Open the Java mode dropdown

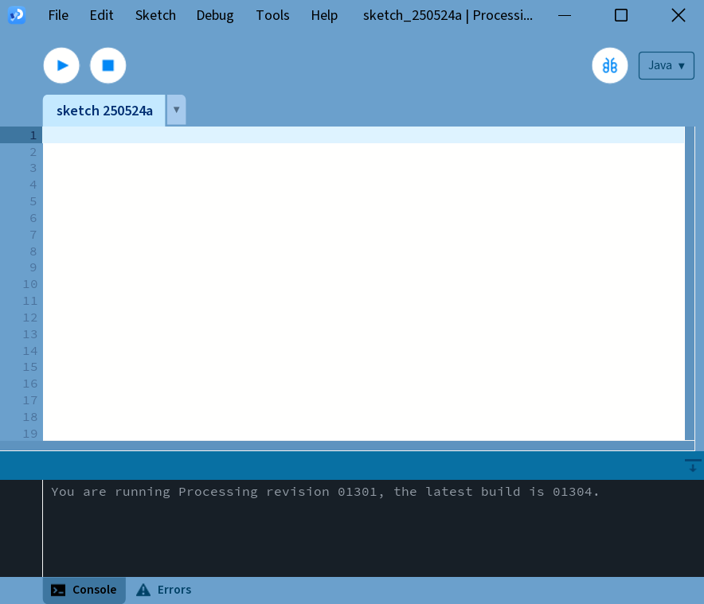tap(667, 65)
